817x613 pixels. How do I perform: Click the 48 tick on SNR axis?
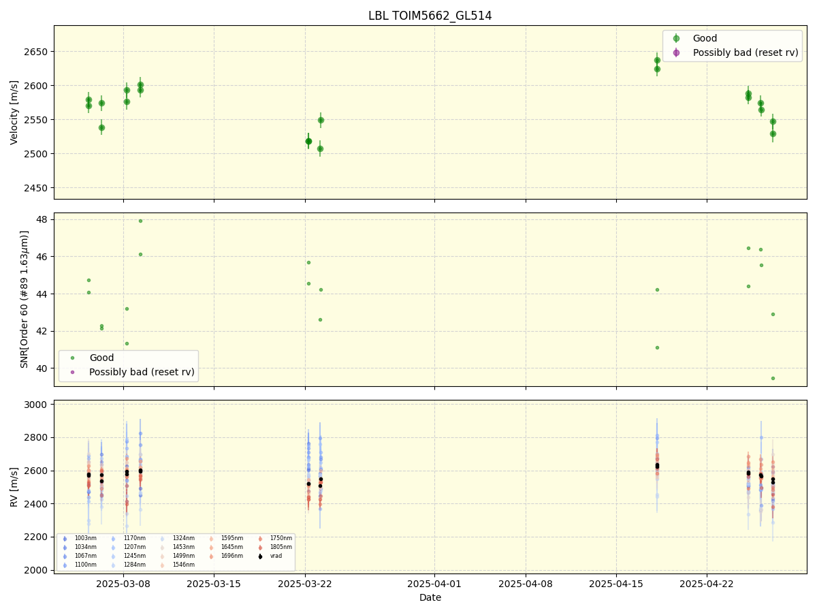(42, 219)
